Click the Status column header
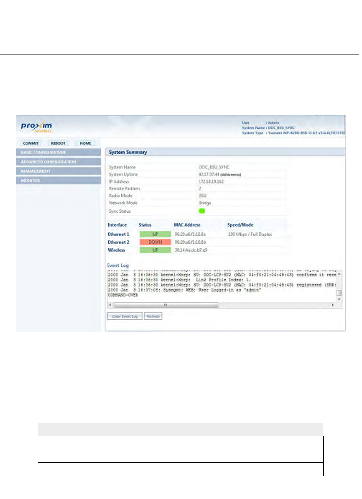 pos(145,225)
